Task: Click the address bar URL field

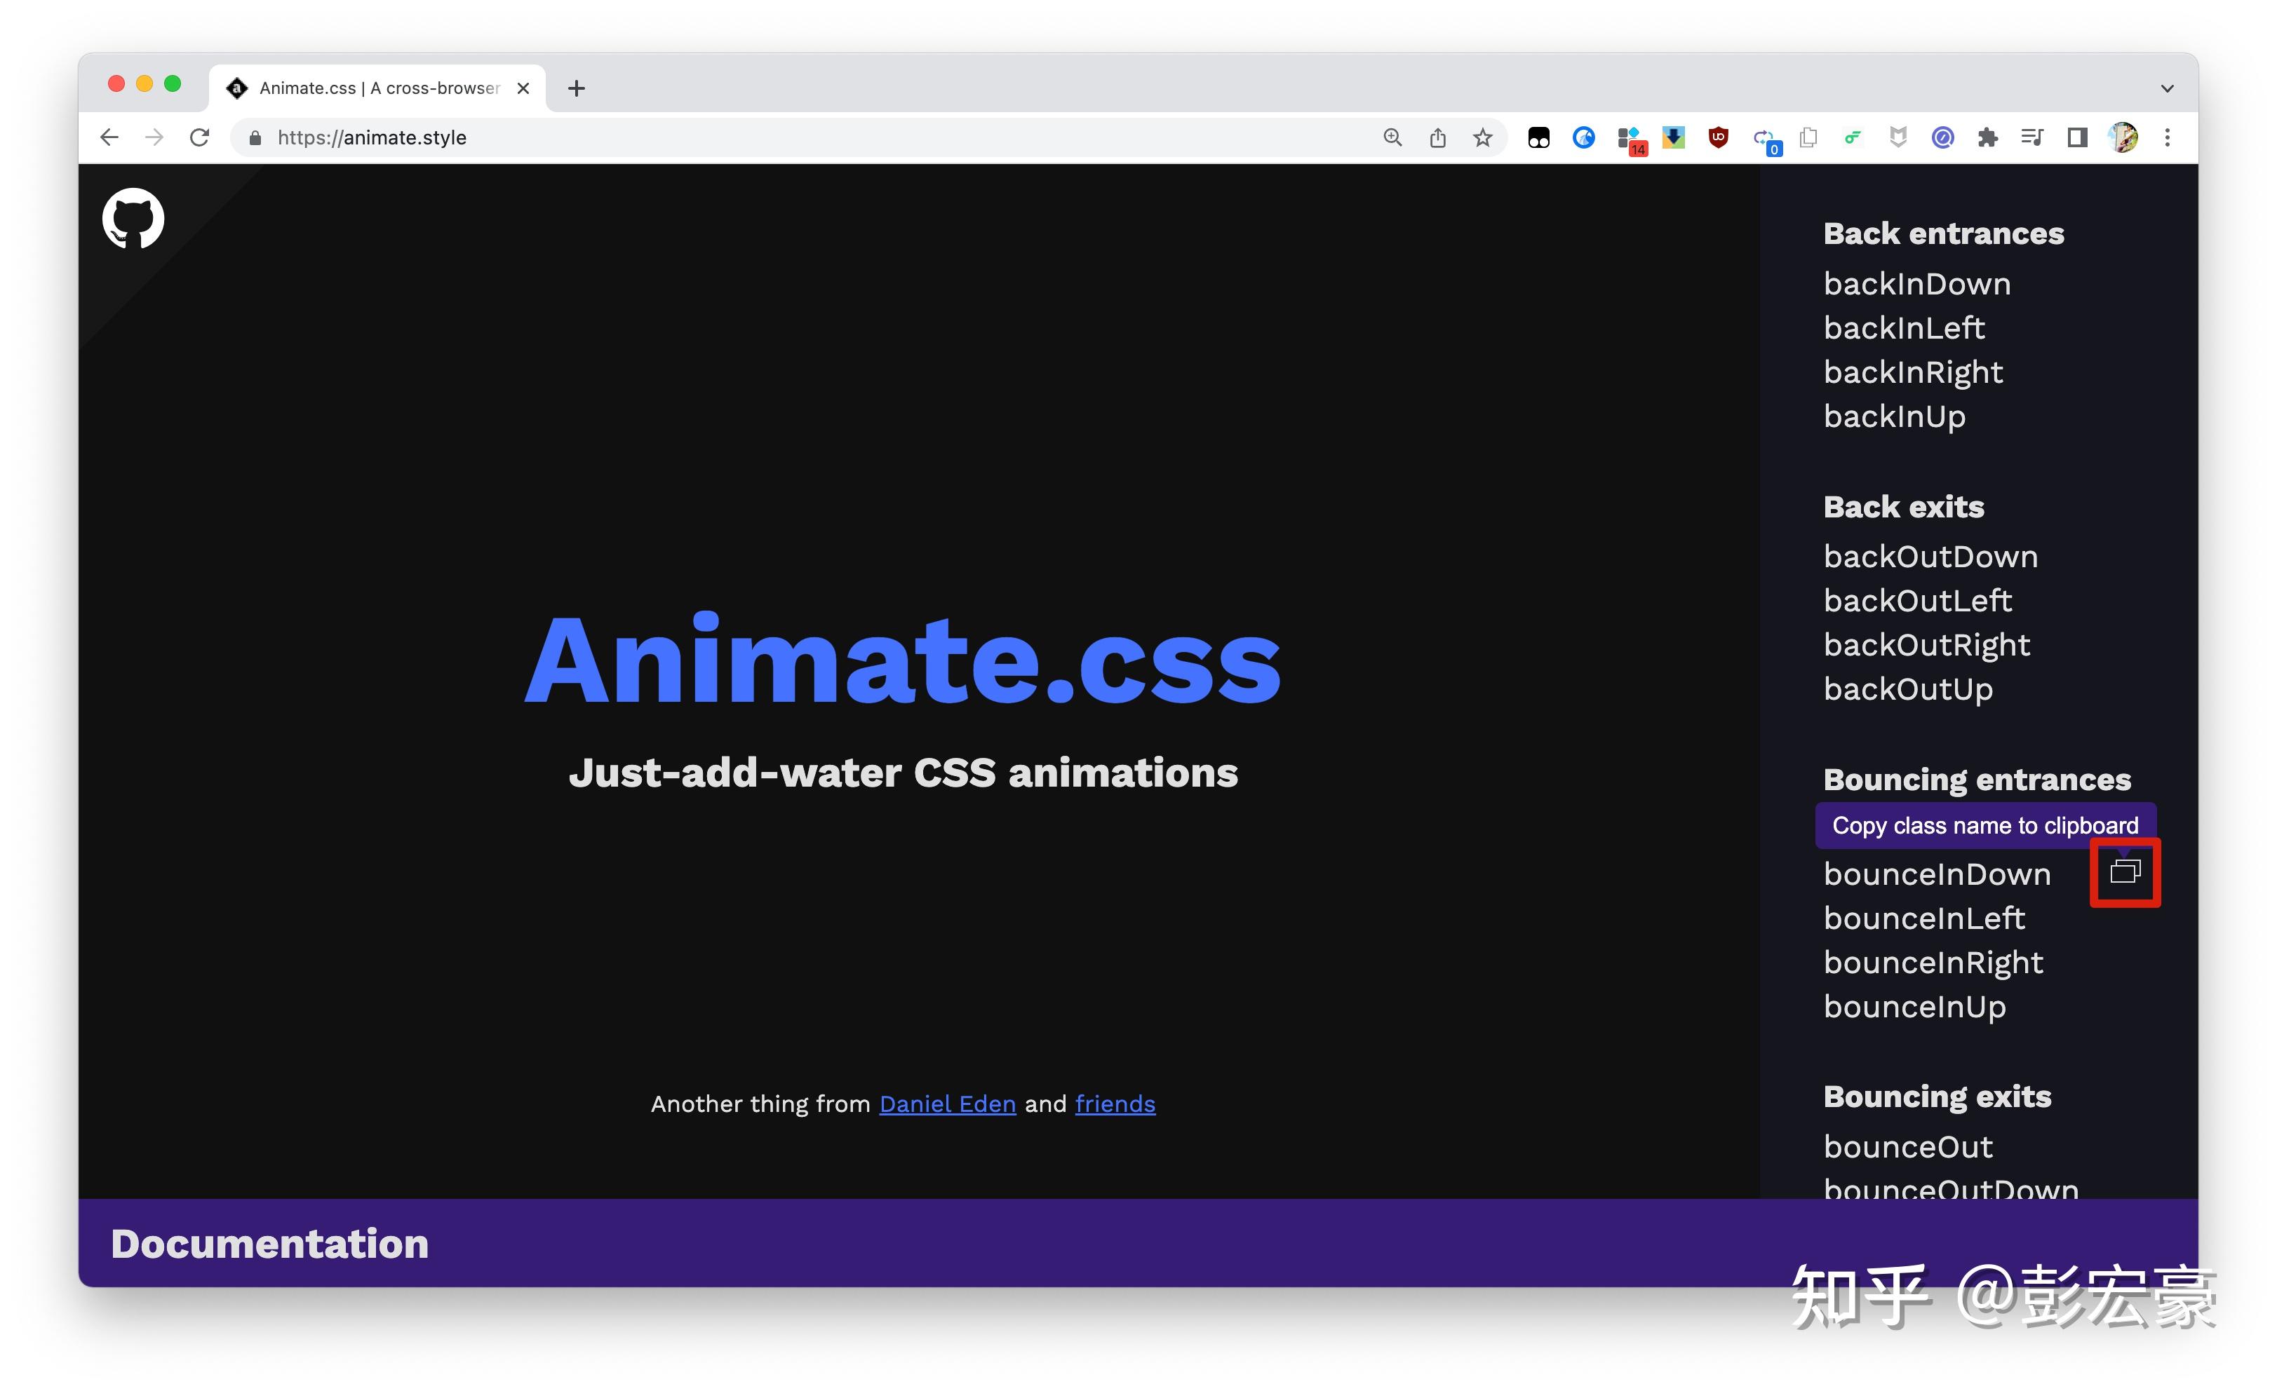Action: click(x=739, y=137)
